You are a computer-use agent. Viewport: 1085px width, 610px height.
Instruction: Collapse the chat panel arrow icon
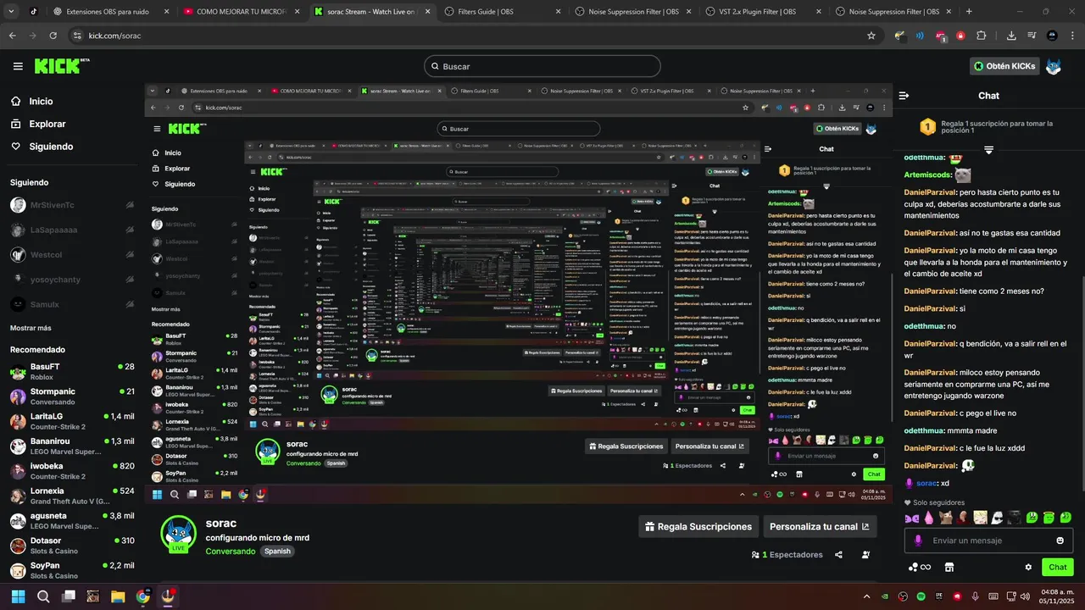[x=904, y=96]
